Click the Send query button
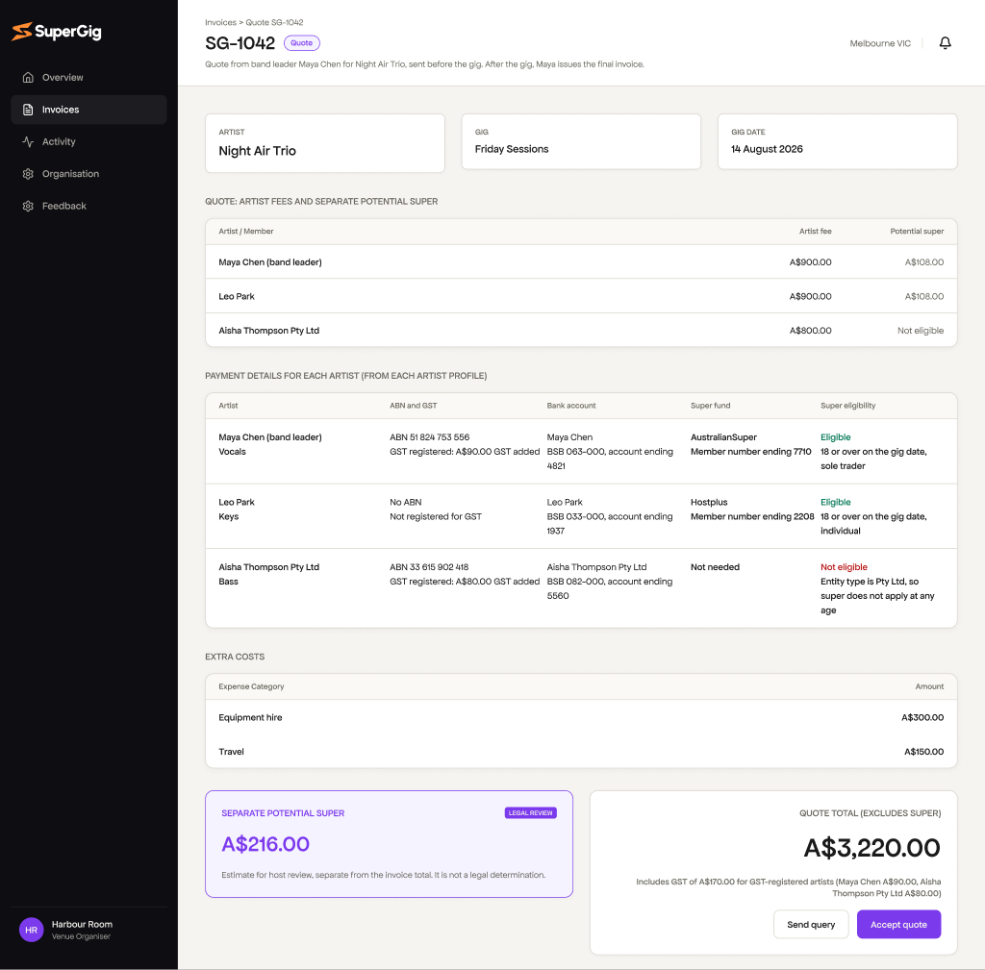This screenshot has width=985, height=970. (811, 924)
